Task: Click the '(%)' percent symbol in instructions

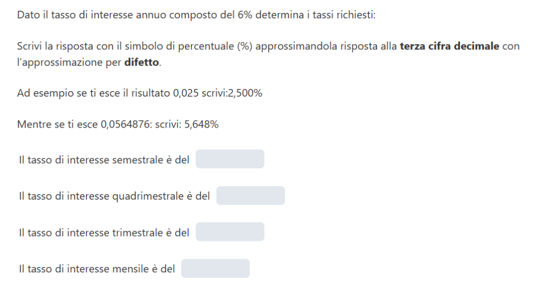Action: 245,46
